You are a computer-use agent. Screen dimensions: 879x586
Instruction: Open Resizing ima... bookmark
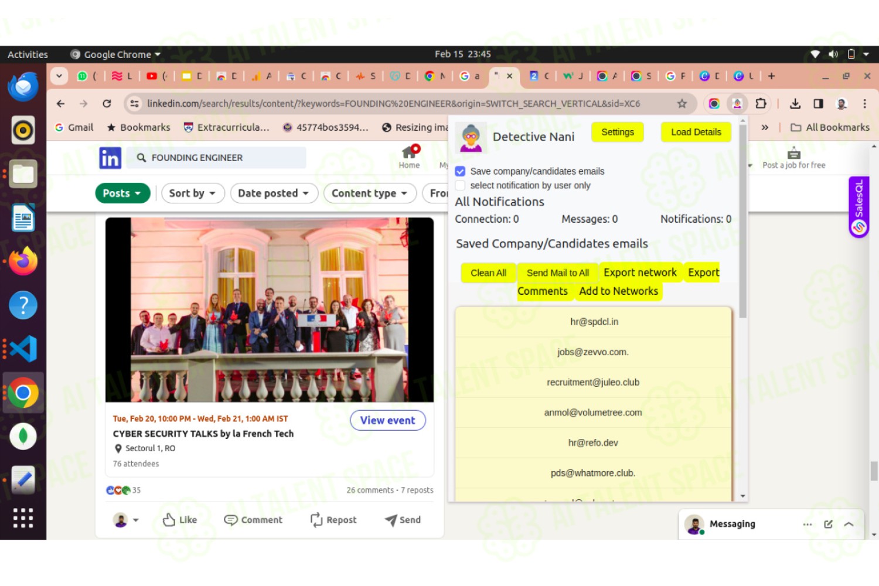point(415,127)
